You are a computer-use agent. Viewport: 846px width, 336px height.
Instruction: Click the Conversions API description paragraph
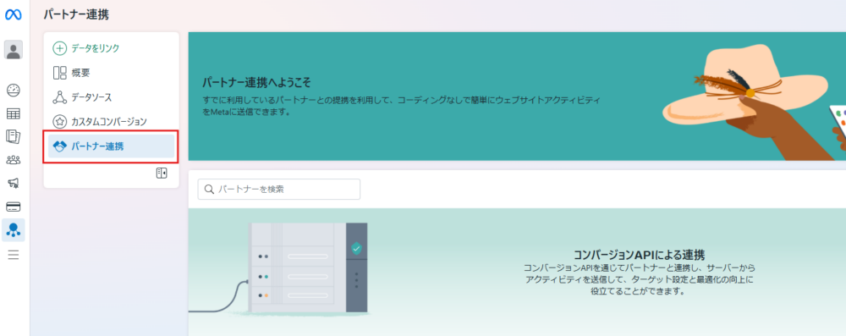(639, 279)
